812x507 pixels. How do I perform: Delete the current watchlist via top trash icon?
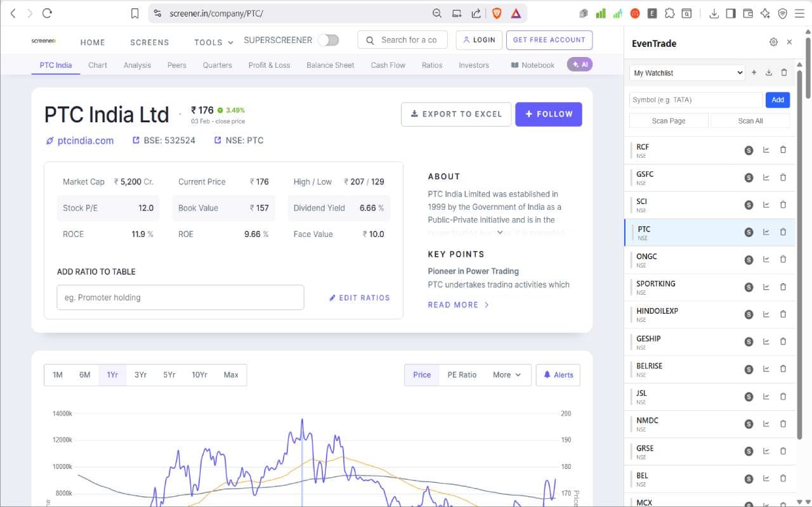[784, 73]
